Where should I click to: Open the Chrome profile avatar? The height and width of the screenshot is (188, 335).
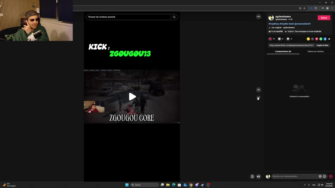(x=327, y=8)
